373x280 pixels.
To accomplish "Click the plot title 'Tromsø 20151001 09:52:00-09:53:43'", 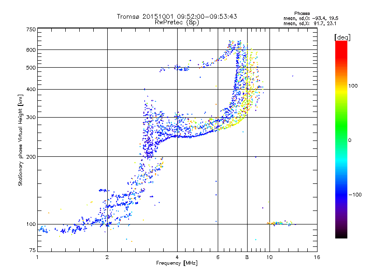I will (x=177, y=16).
